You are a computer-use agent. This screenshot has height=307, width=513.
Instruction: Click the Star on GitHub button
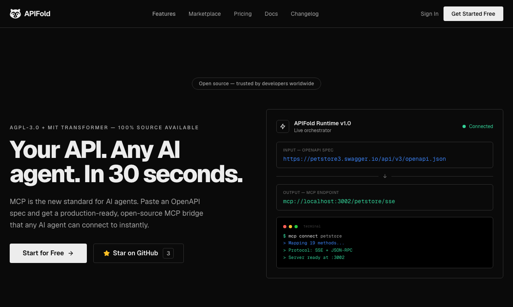click(139, 253)
